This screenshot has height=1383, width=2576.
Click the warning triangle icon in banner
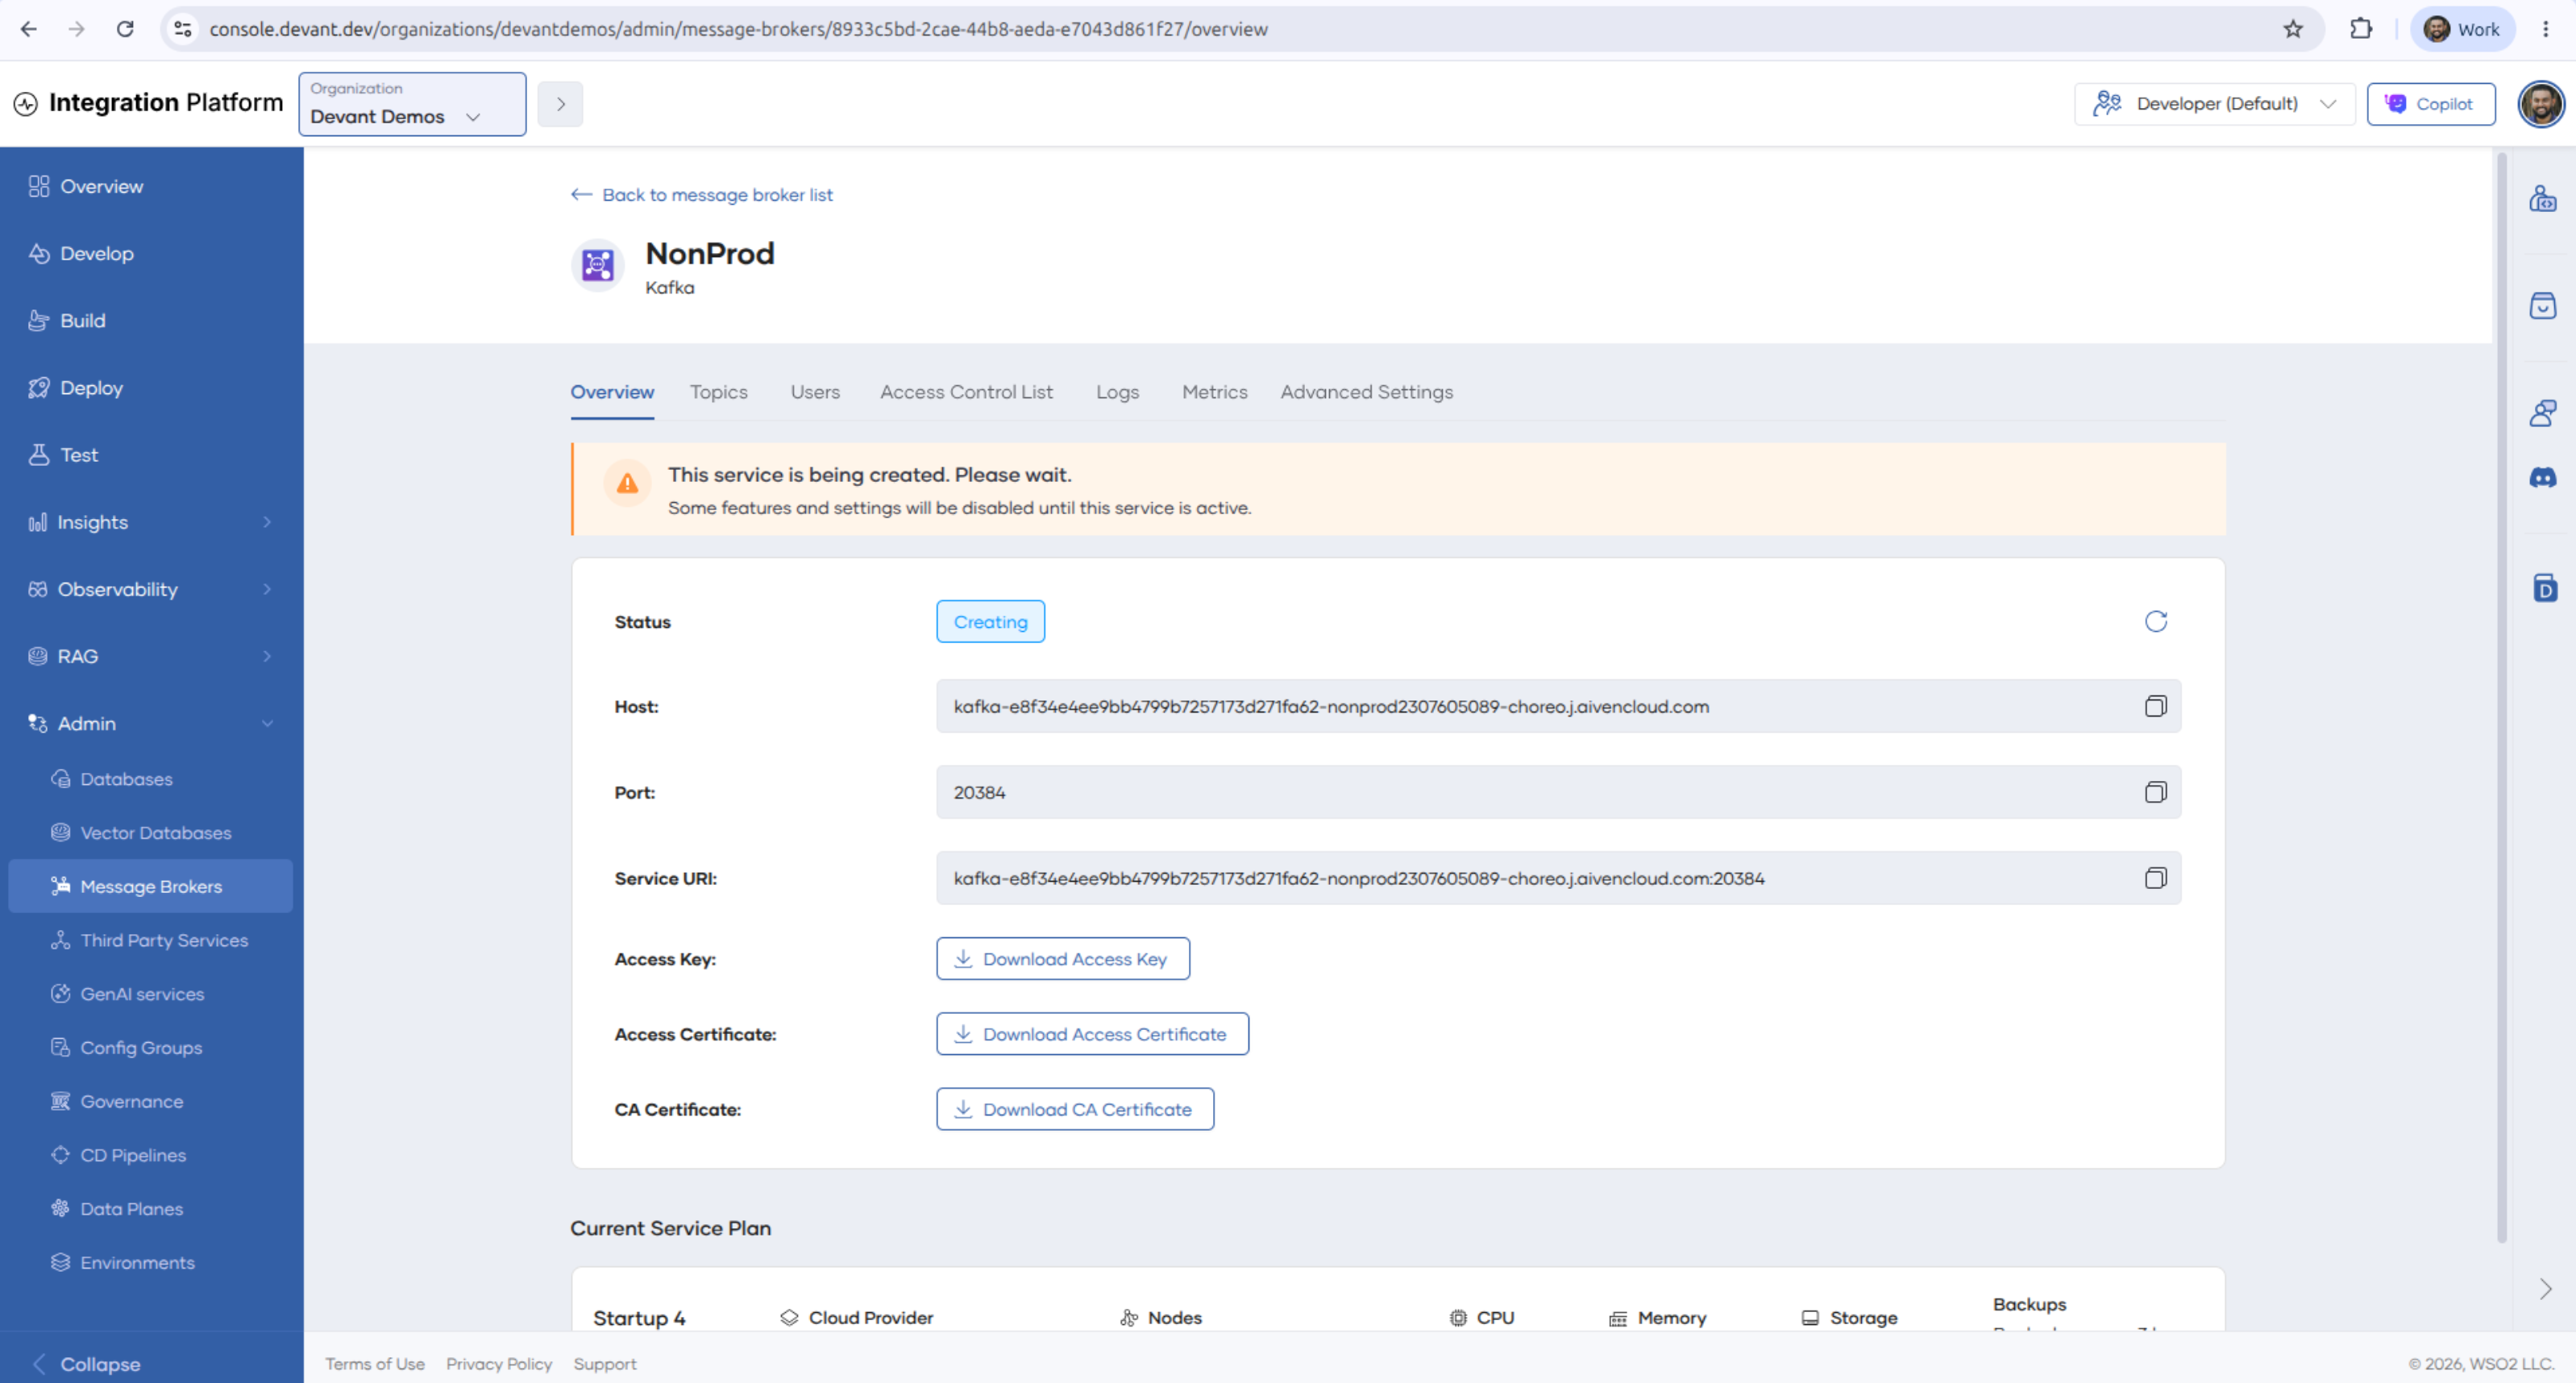pos(627,484)
